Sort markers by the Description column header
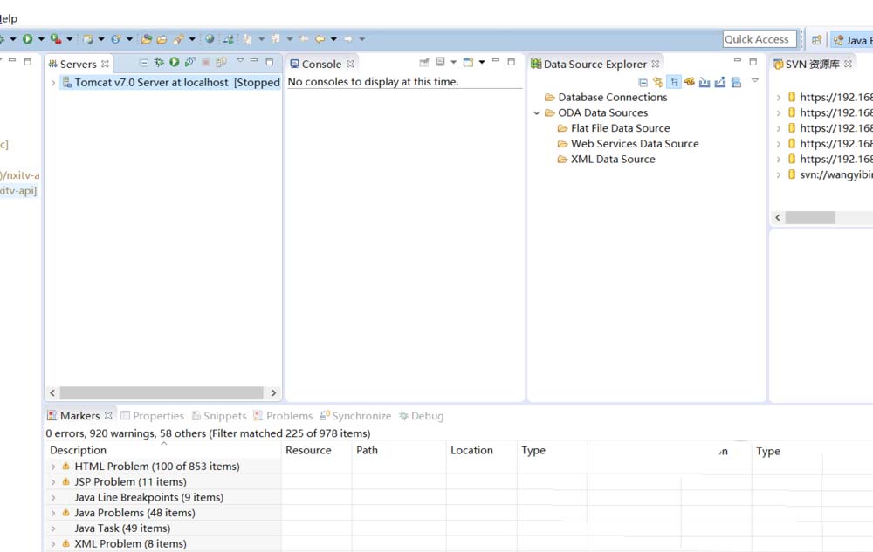This screenshot has height=552, width=873. point(163,450)
